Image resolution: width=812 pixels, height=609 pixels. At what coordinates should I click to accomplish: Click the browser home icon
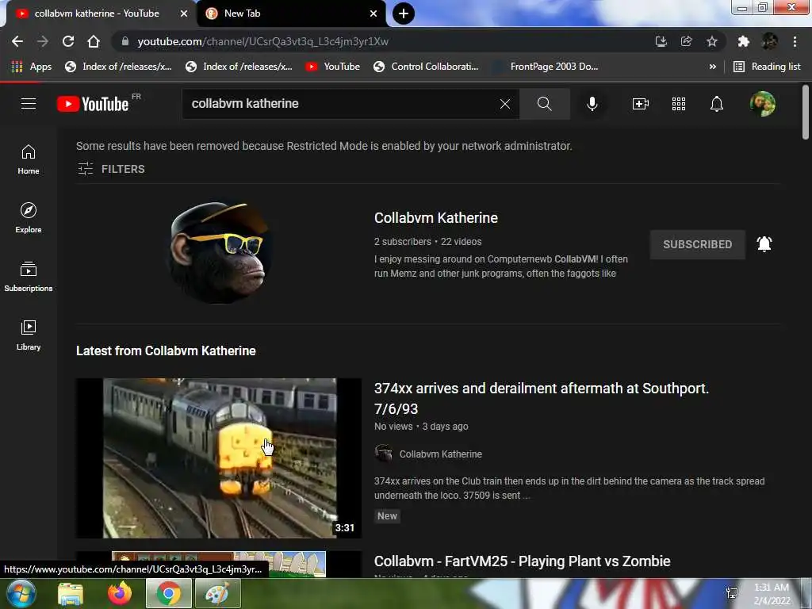click(94, 41)
